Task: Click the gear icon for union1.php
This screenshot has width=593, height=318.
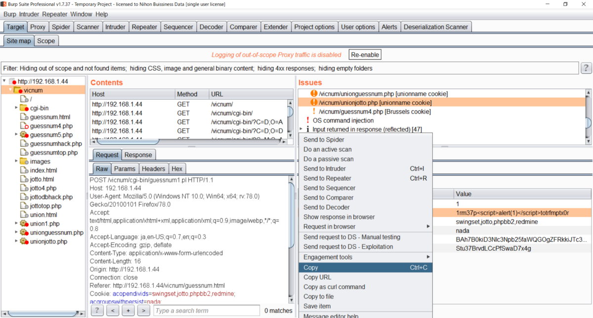Action: (x=24, y=224)
